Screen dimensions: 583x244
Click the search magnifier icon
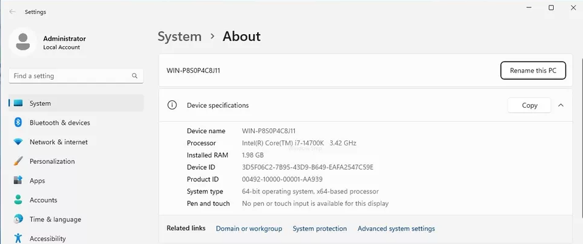coord(135,76)
